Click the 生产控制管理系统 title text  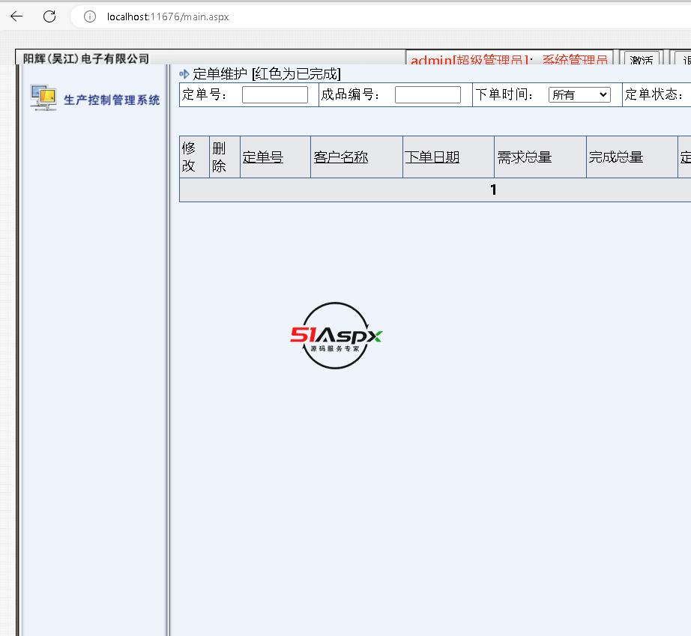tap(112, 100)
